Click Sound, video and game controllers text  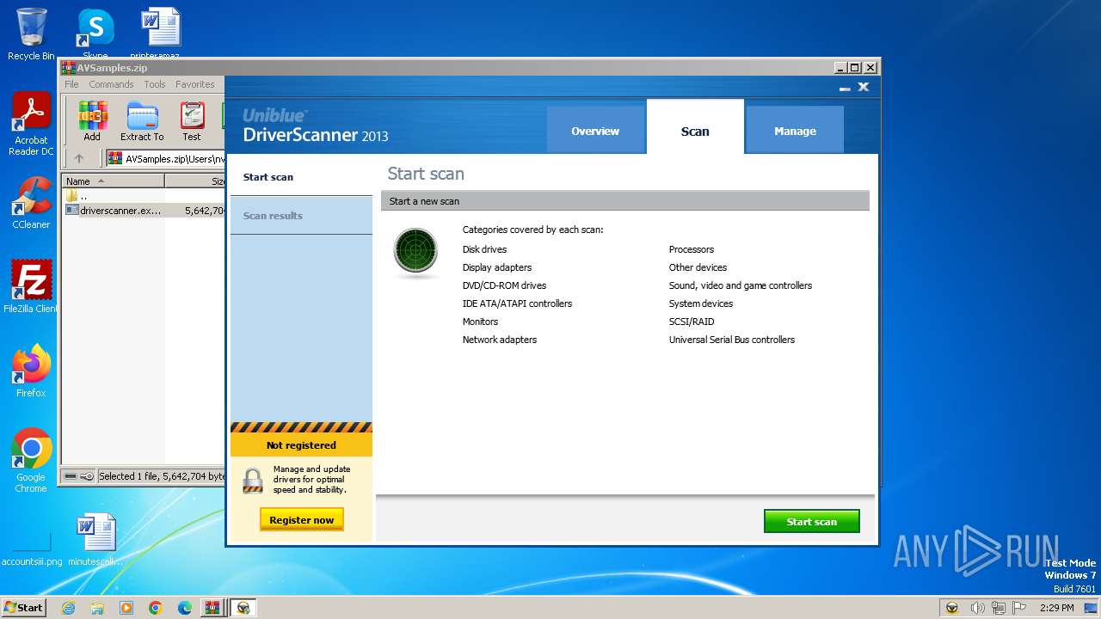[741, 285]
